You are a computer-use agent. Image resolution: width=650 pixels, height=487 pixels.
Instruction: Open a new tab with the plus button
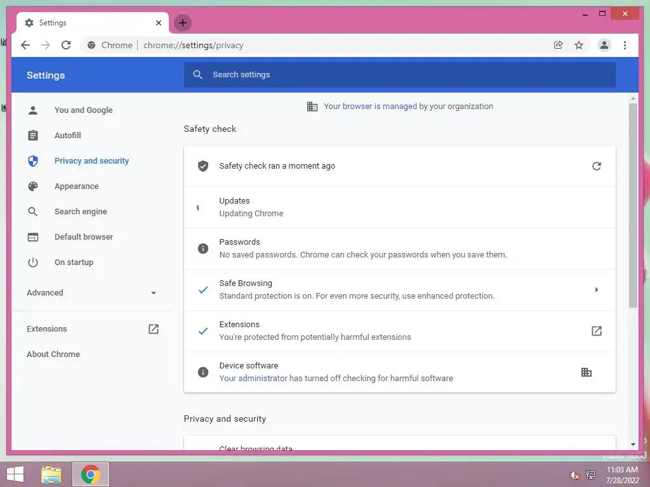pyautogui.click(x=183, y=23)
